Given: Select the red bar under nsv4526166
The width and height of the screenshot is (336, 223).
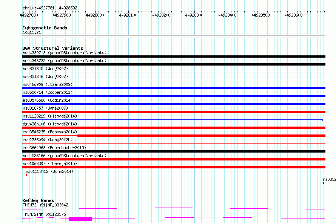Looking at the screenshot, I should tap(174, 159).
